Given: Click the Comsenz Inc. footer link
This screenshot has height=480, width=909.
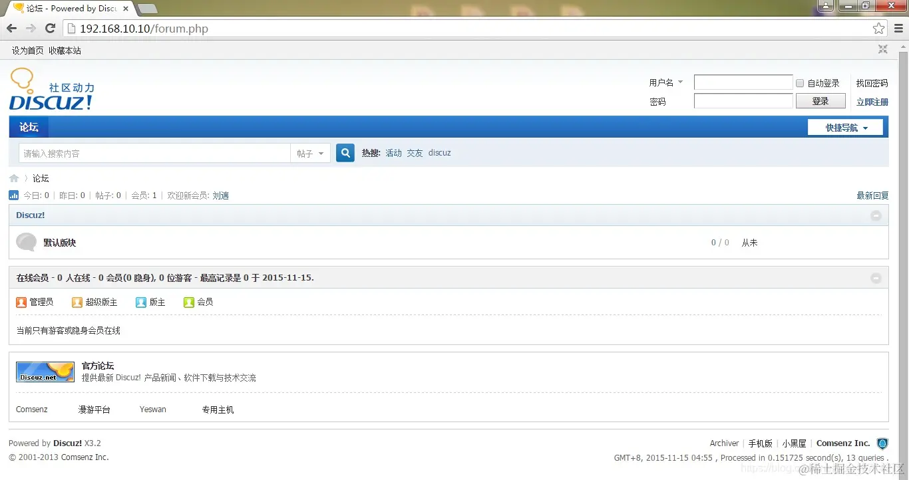Looking at the screenshot, I should tap(843, 443).
